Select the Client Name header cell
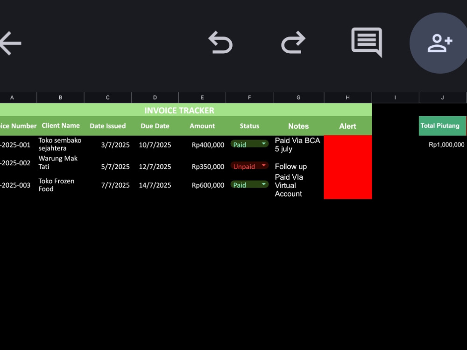The image size is (467, 350). [60, 126]
